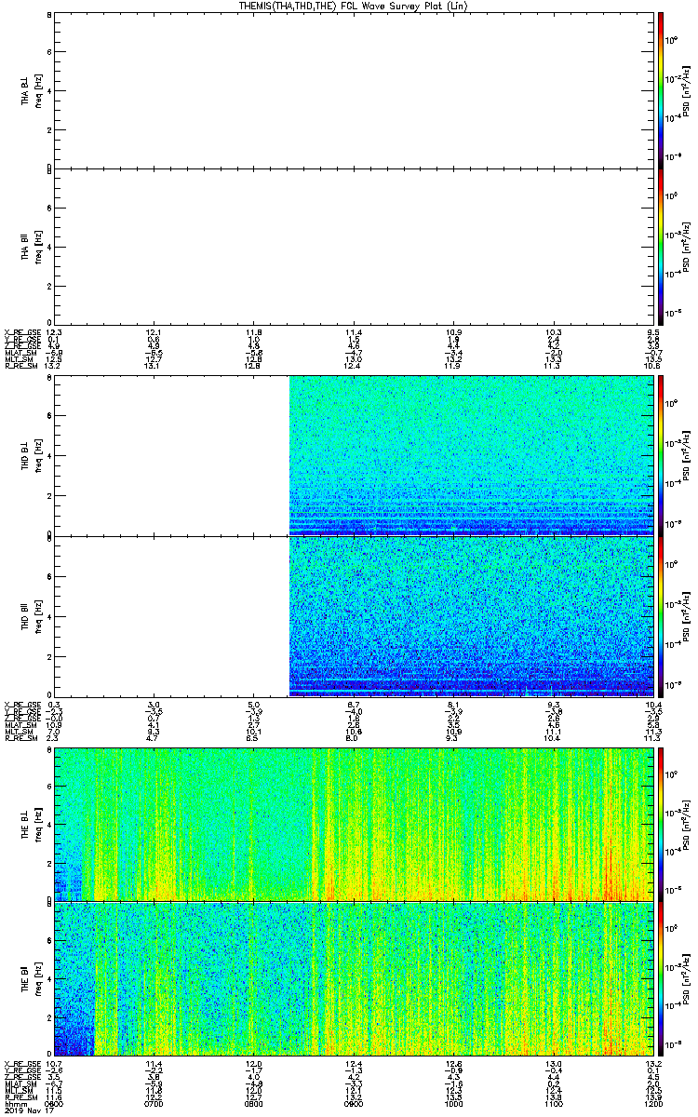Click the 1000 time tick label

tap(454, 1104)
